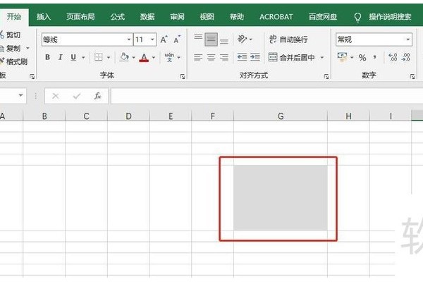Select column D header
The width and height of the screenshot is (423, 282).
point(128,116)
